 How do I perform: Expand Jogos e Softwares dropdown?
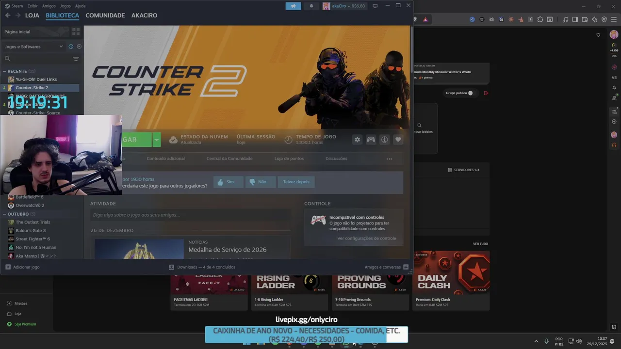click(x=33, y=47)
